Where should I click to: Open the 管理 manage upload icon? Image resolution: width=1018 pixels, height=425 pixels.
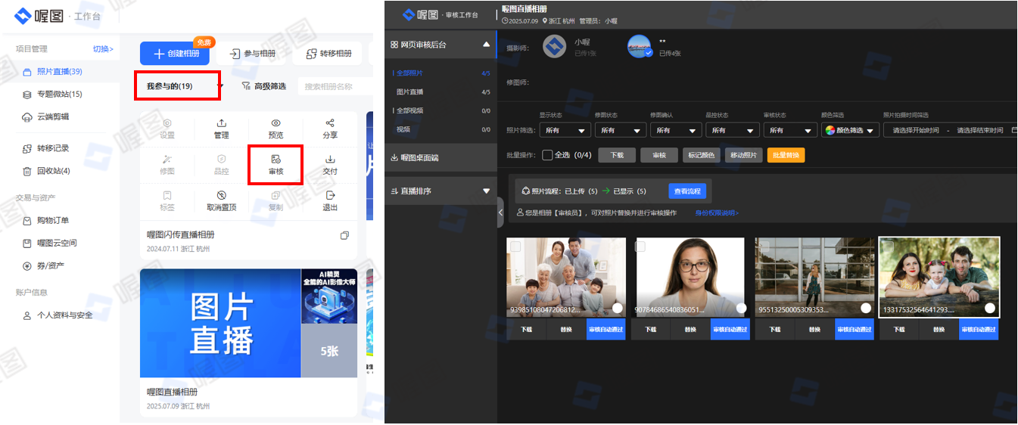[222, 123]
